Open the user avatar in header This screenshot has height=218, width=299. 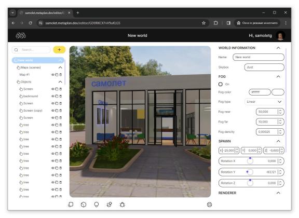[x=280, y=35]
